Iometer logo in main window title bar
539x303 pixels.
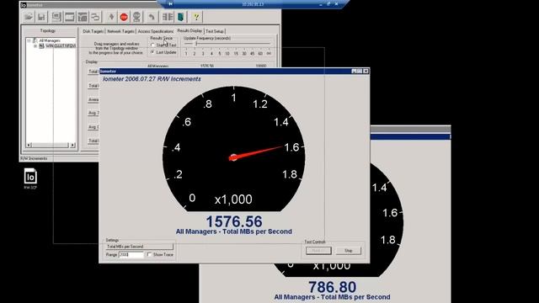point(24,5)
